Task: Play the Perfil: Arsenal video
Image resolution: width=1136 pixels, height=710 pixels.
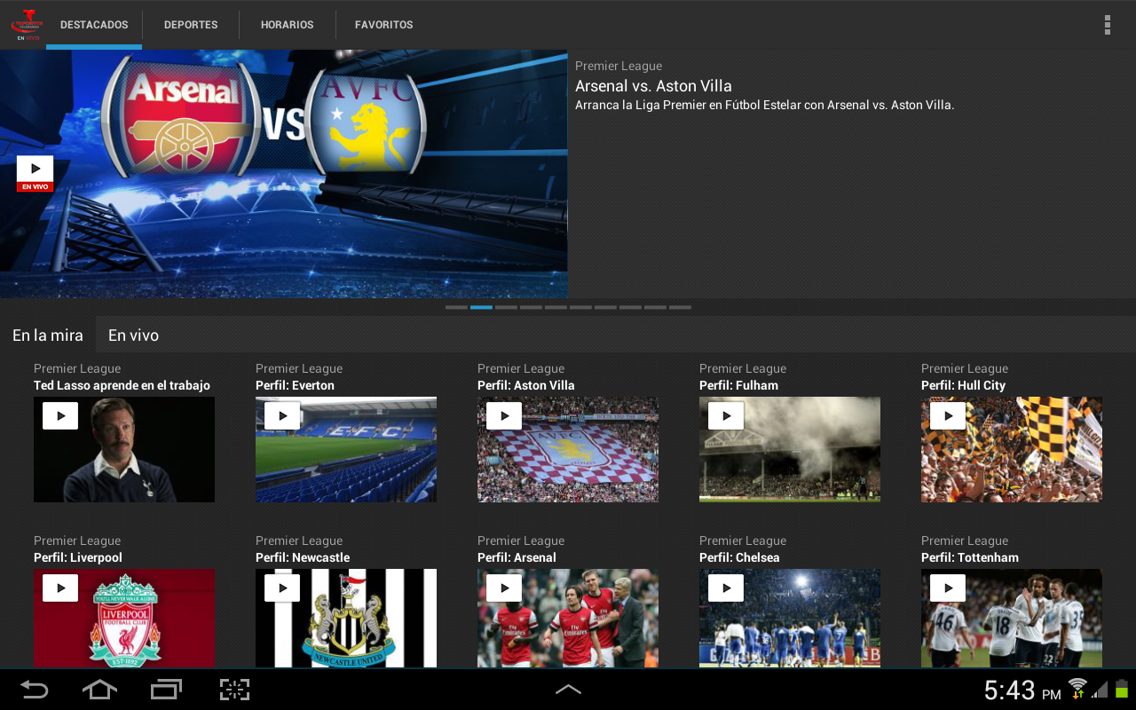Action: pyautogui.click(x=504, y=588)
